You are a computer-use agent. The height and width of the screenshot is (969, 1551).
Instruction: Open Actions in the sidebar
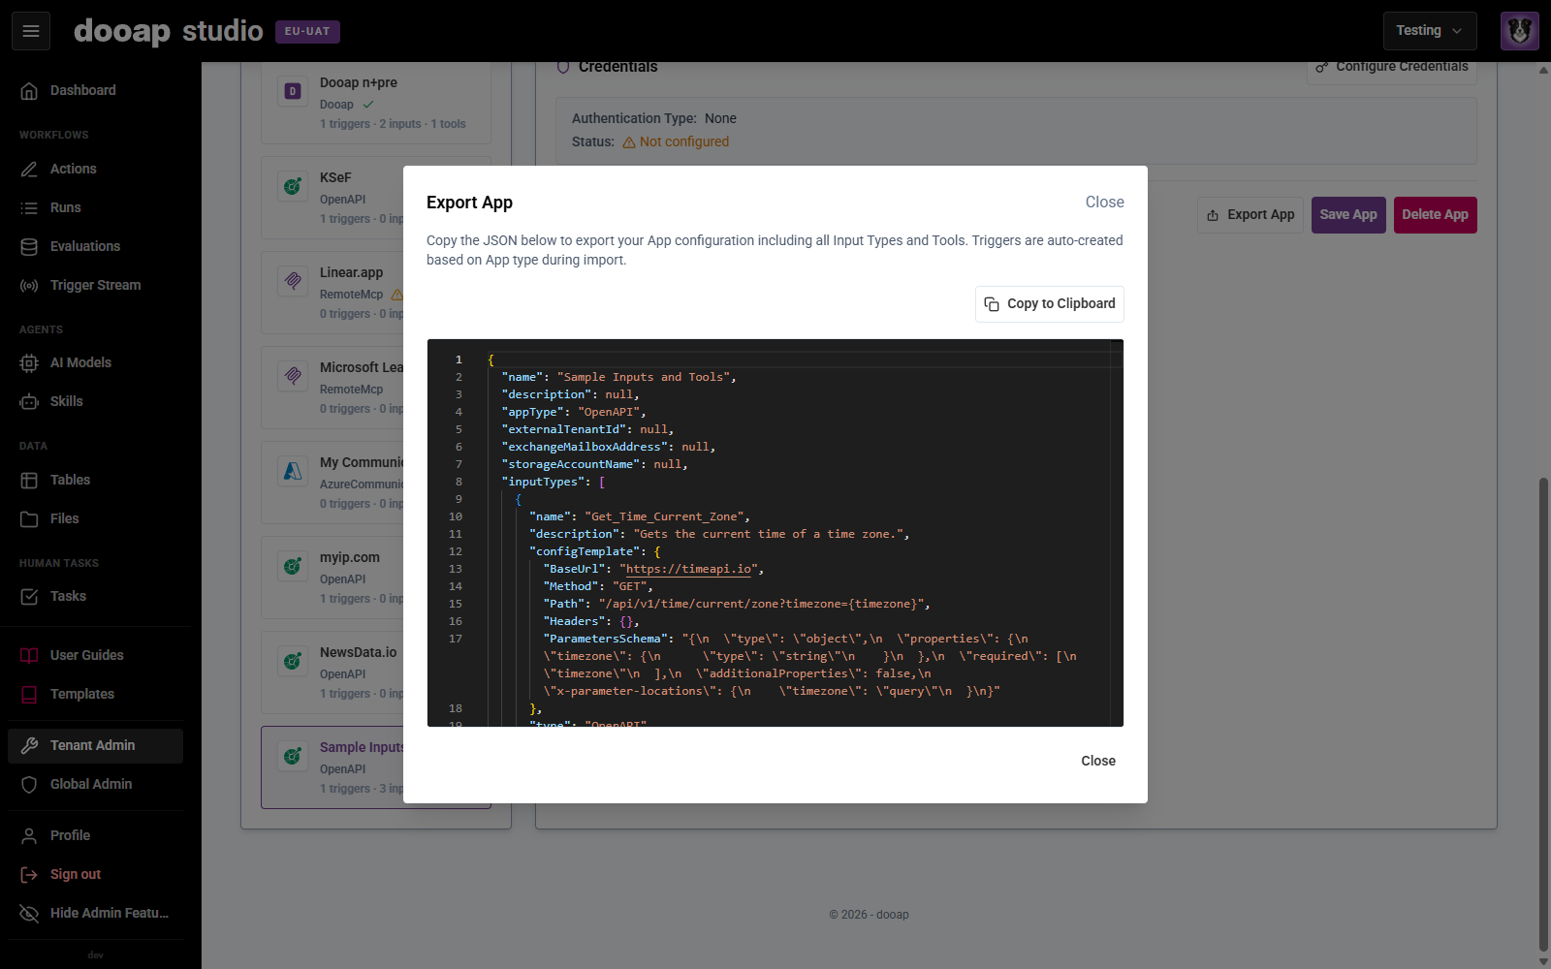click(x=95, y=169)
